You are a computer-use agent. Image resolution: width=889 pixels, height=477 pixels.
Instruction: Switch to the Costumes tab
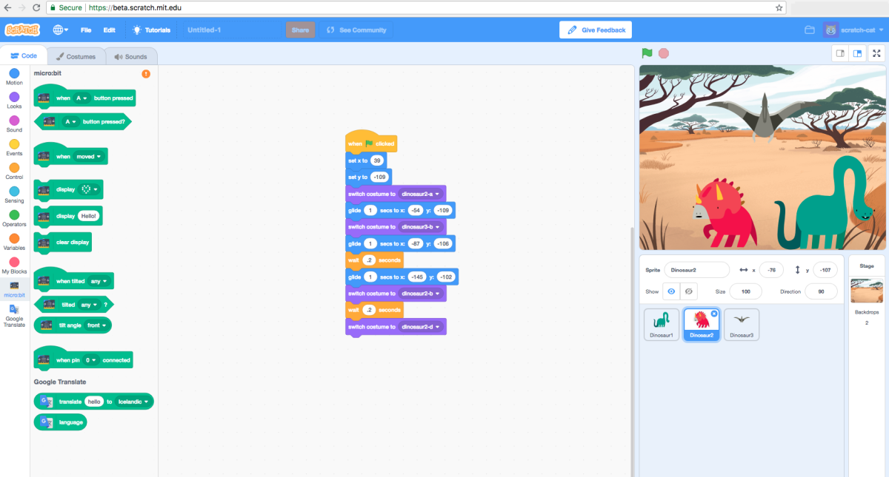click(76, 55)
